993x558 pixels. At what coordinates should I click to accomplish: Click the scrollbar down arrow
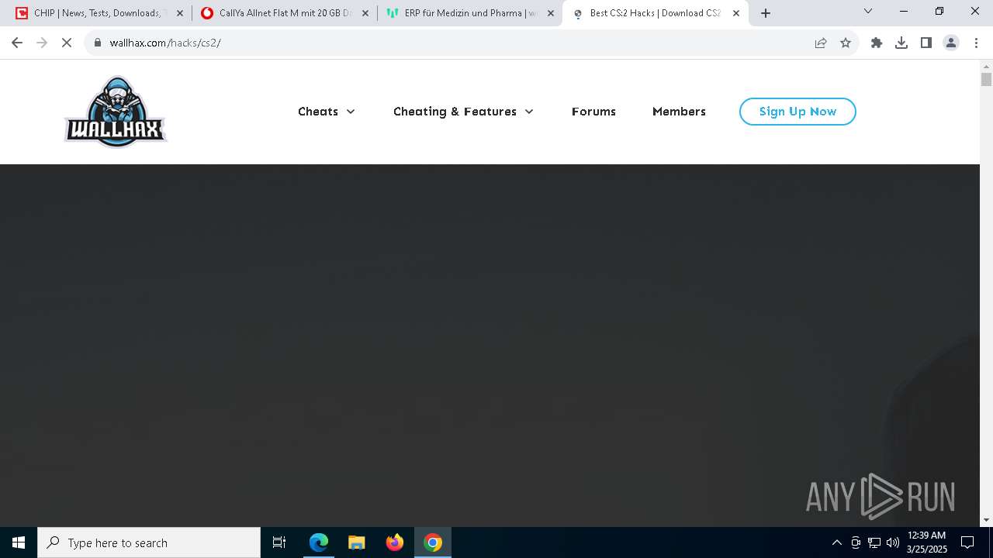(986, 520)
